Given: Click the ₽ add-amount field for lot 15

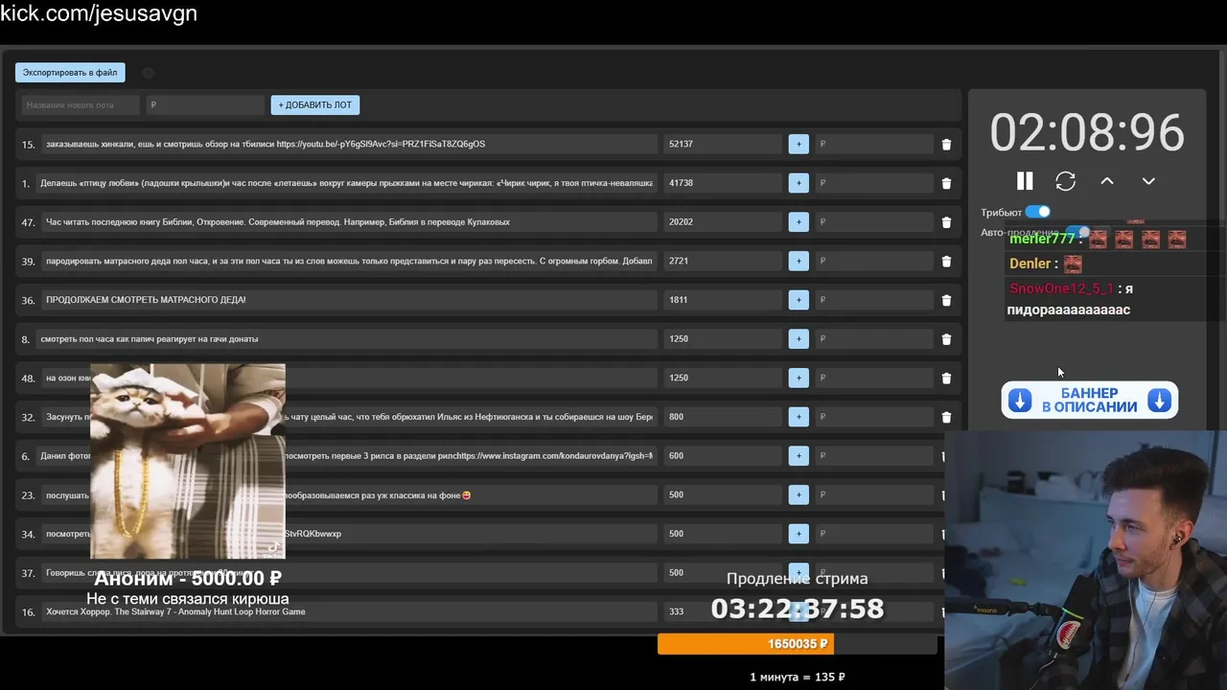Looking at the screenshot, I should point(873,144).
